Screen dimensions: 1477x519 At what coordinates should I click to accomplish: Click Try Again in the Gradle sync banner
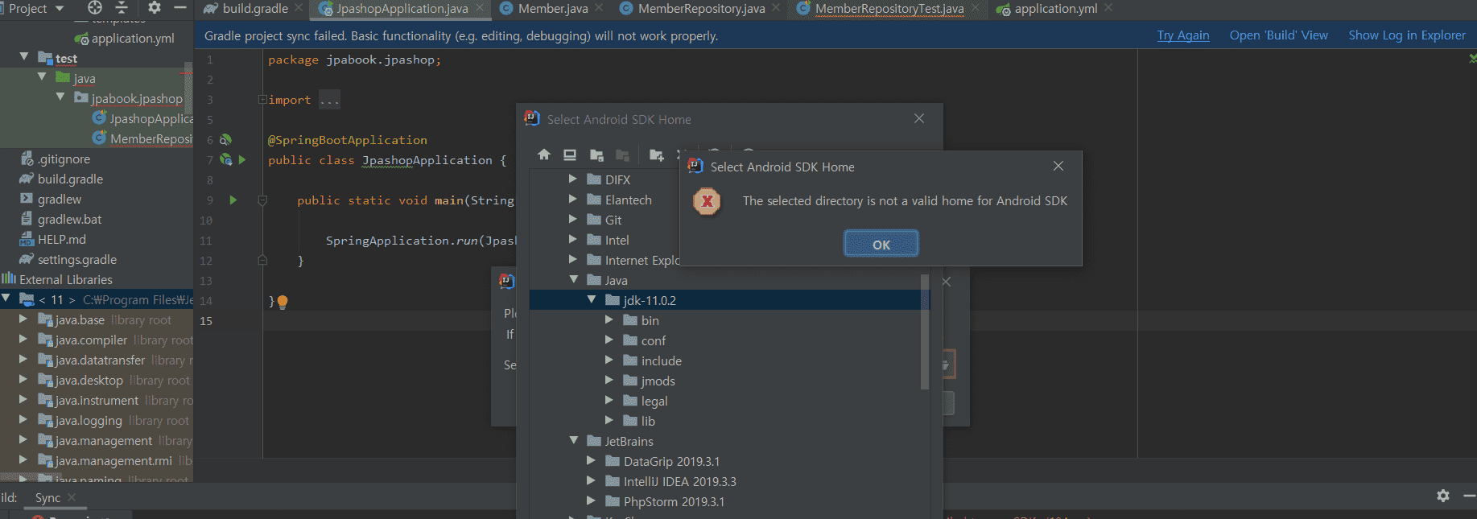[x=1183, y=35]
